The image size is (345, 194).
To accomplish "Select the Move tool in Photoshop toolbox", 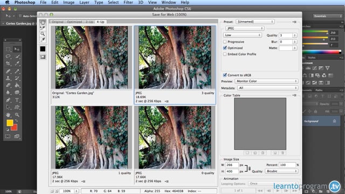I will (17, 49).
